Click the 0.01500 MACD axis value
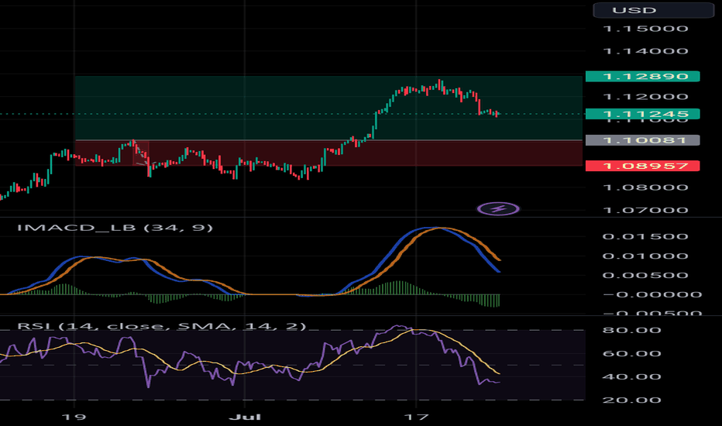Screen dimensions: 722x426 [x=645, y=237]
